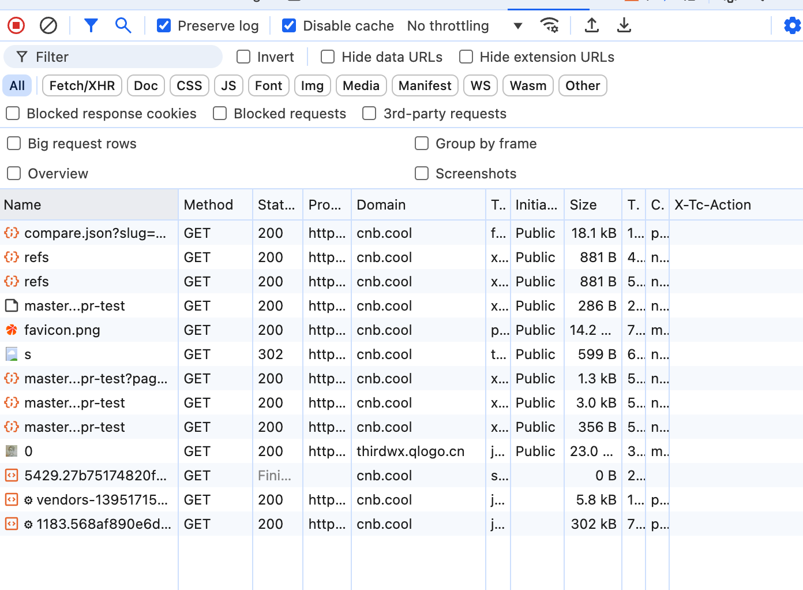Check the Group by frame option
This screenshot has height=590, width=803.
point(422,143)
